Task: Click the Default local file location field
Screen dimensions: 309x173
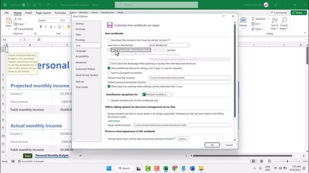Action: click(x=189, y=78)
